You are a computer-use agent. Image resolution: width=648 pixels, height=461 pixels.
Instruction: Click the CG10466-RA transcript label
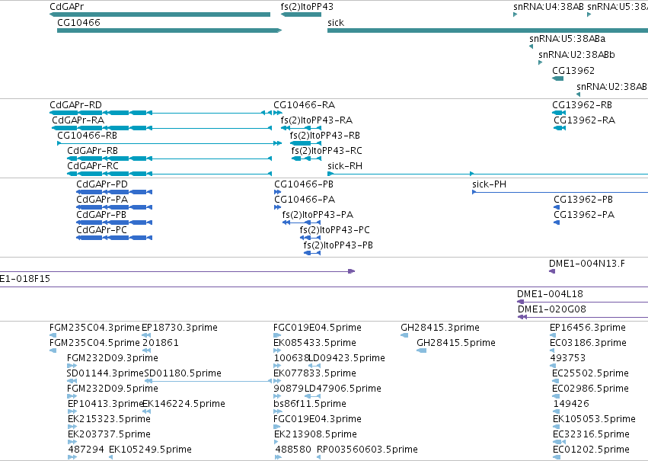pyautogui.click(x=304, y=104)
